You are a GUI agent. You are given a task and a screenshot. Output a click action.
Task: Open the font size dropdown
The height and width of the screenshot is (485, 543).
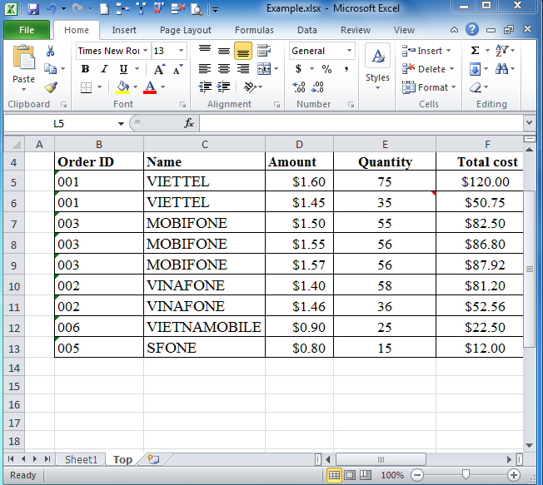pyautogui.click(x=181, y=51)
